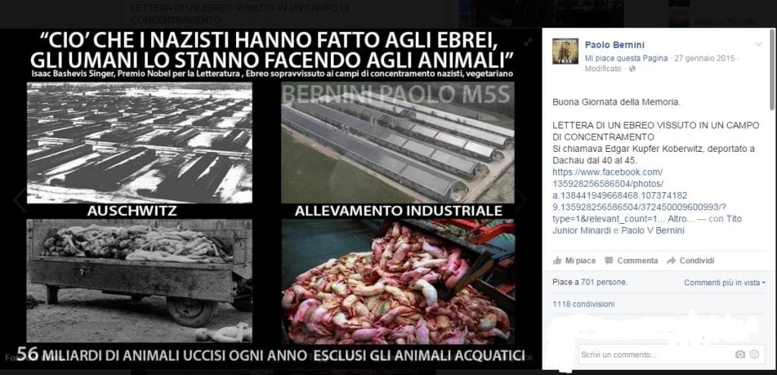
Task: View the 1118 condivisioni shares
Action: pos(584,304)
